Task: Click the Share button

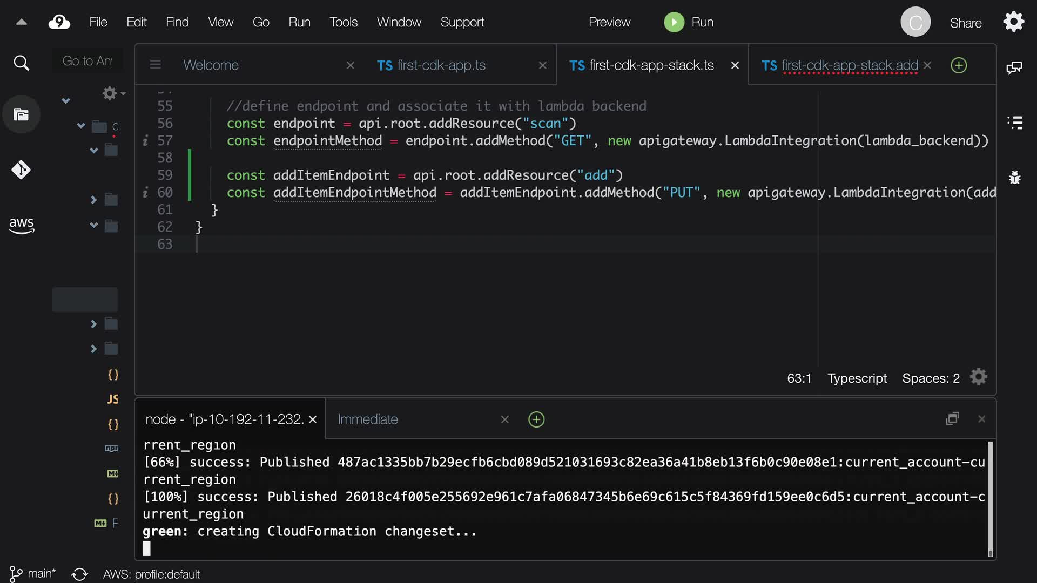Action: (966, 23)
